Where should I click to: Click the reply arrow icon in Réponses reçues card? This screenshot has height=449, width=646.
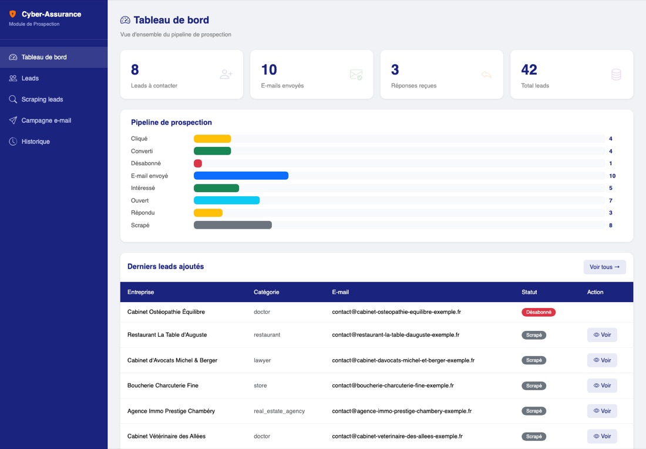click(x=486, y=75)
